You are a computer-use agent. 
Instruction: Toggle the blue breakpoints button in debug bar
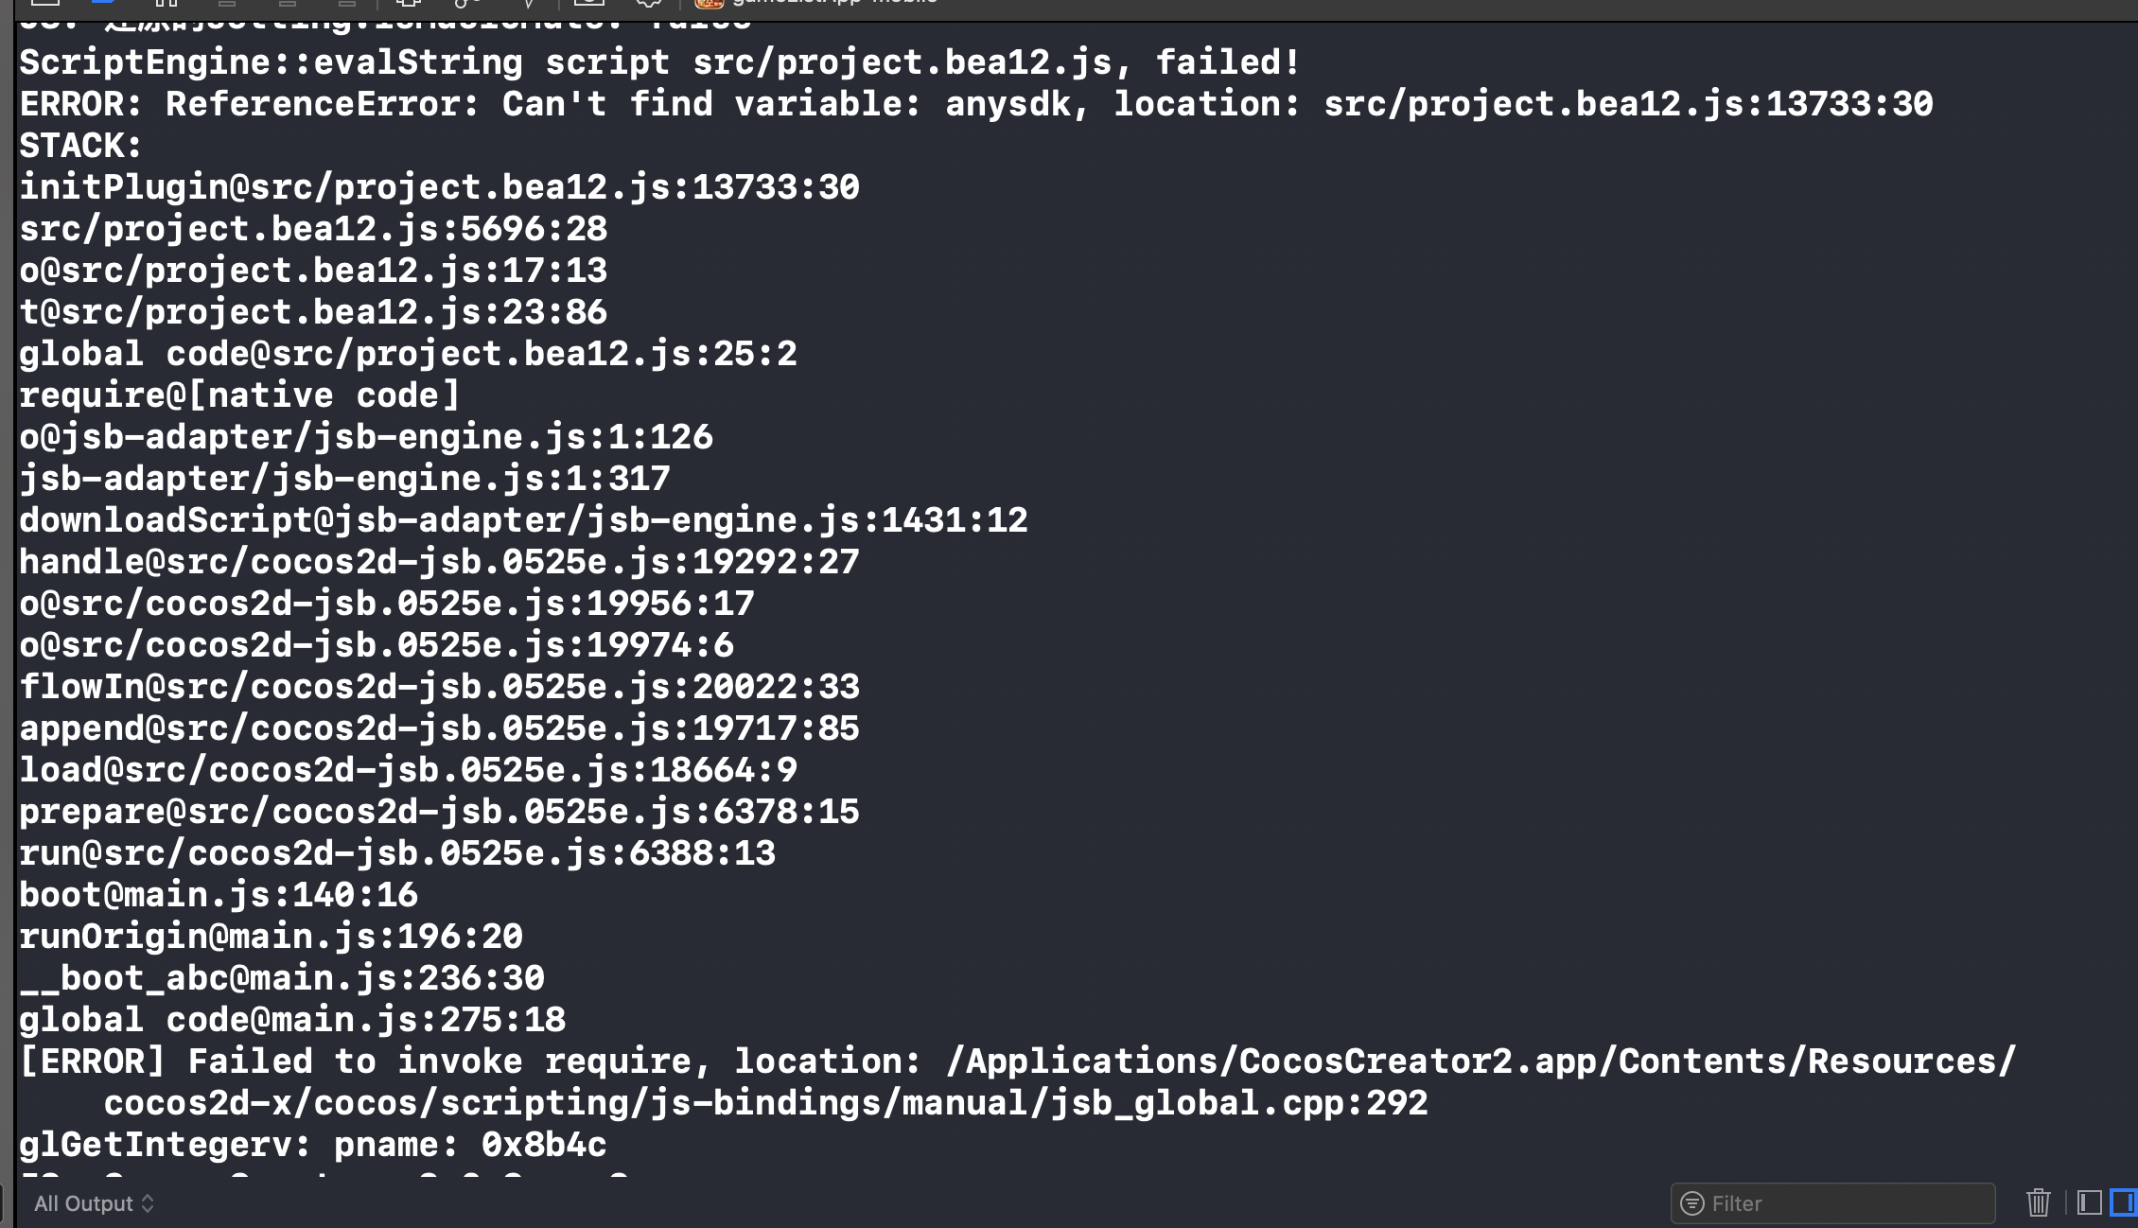point(102,3)
